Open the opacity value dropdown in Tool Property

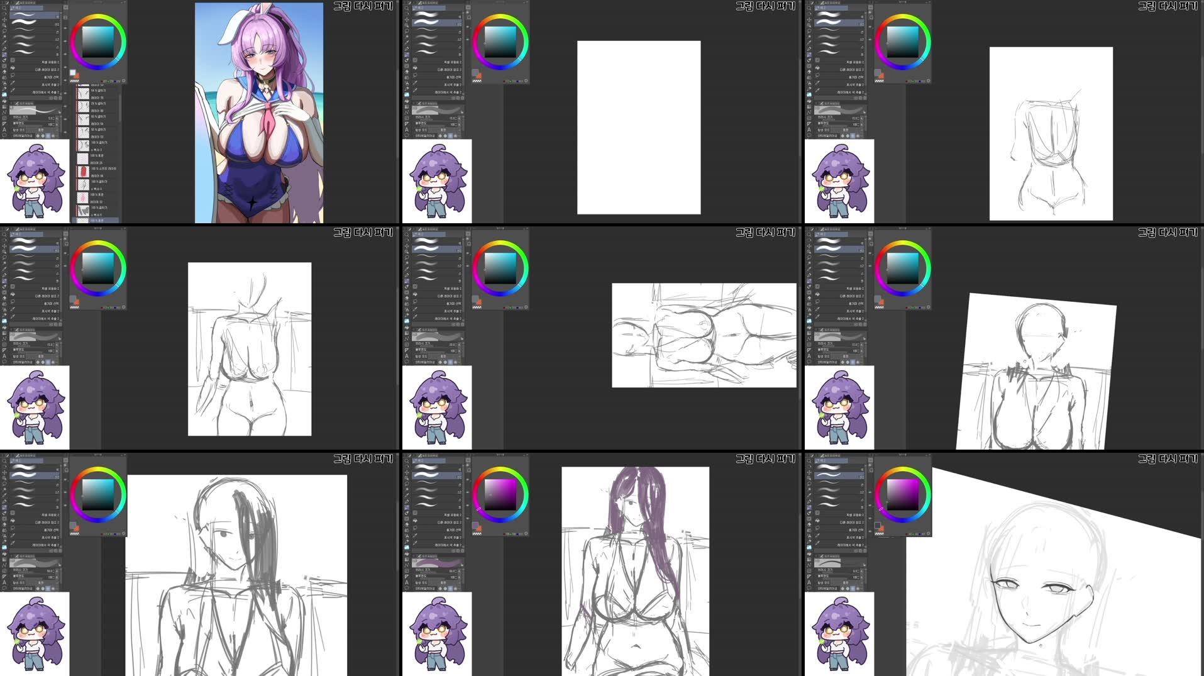point(58,125)
